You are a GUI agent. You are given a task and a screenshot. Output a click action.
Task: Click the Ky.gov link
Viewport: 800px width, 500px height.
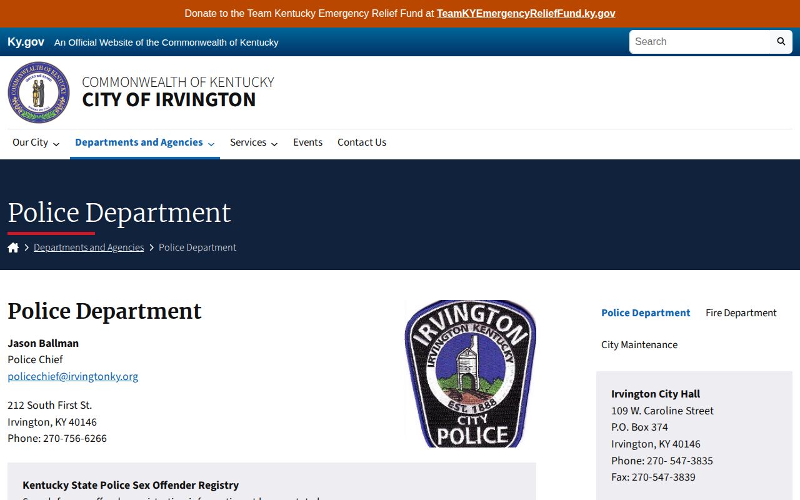point(26,42)
